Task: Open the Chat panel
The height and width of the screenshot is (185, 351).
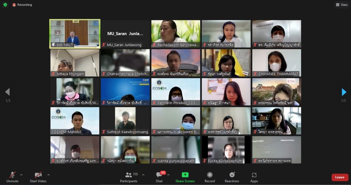Action: click(159, 177)
